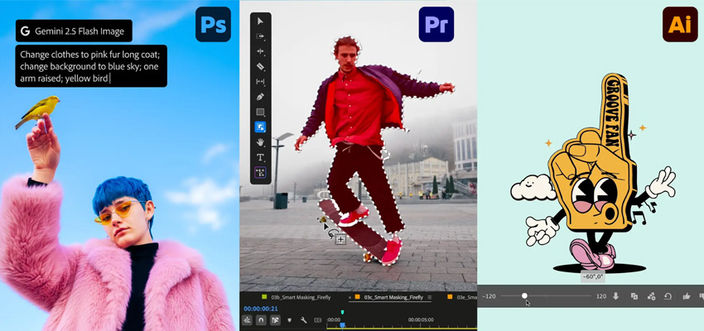The image size is (704, 331).
Task: Open the timeline wrench settings menu
Action: [x=304, y=320]
